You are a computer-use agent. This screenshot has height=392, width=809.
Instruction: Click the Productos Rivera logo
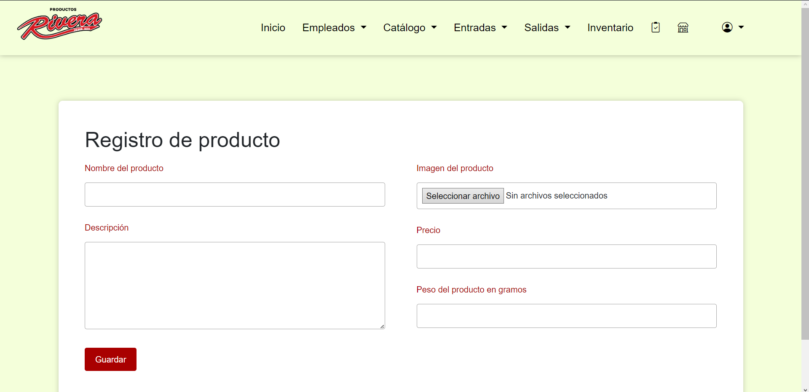coord(59,25)
